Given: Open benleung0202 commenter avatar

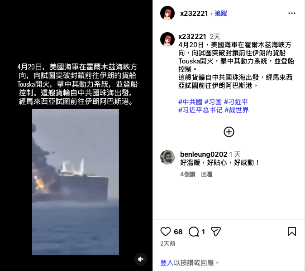Looking at the screenshot, I should [167, 157].
